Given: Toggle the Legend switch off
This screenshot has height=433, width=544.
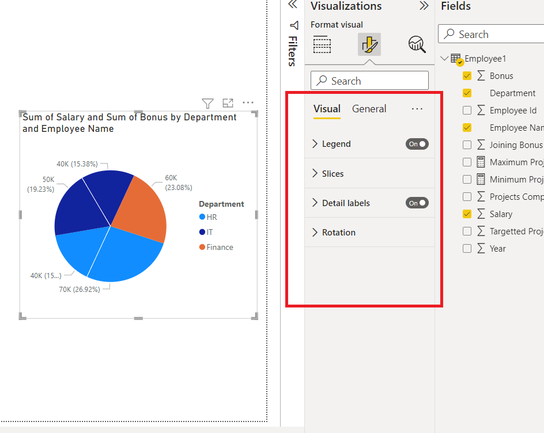Looking at the screenshot, I should [417, 144].
